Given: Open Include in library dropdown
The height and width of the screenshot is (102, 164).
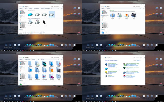Looking at the screenshot, I should point(27,59).
